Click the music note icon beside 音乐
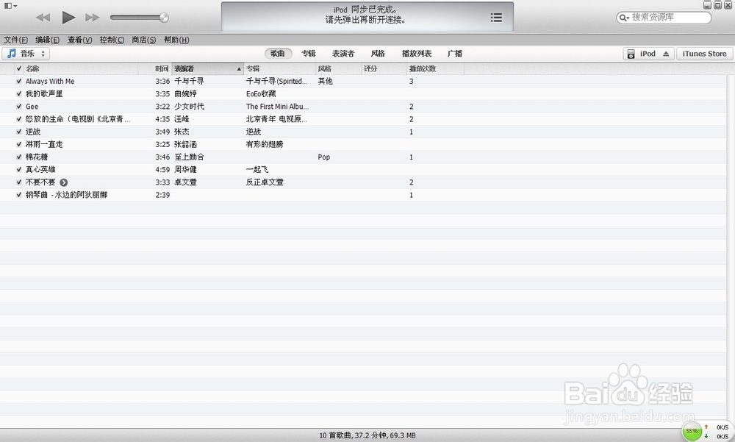 [x=12, y=54]
